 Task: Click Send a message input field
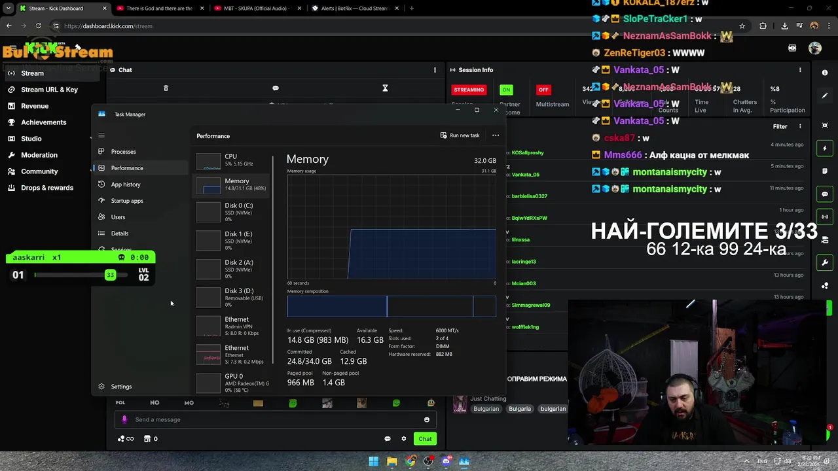coord(275,420)
